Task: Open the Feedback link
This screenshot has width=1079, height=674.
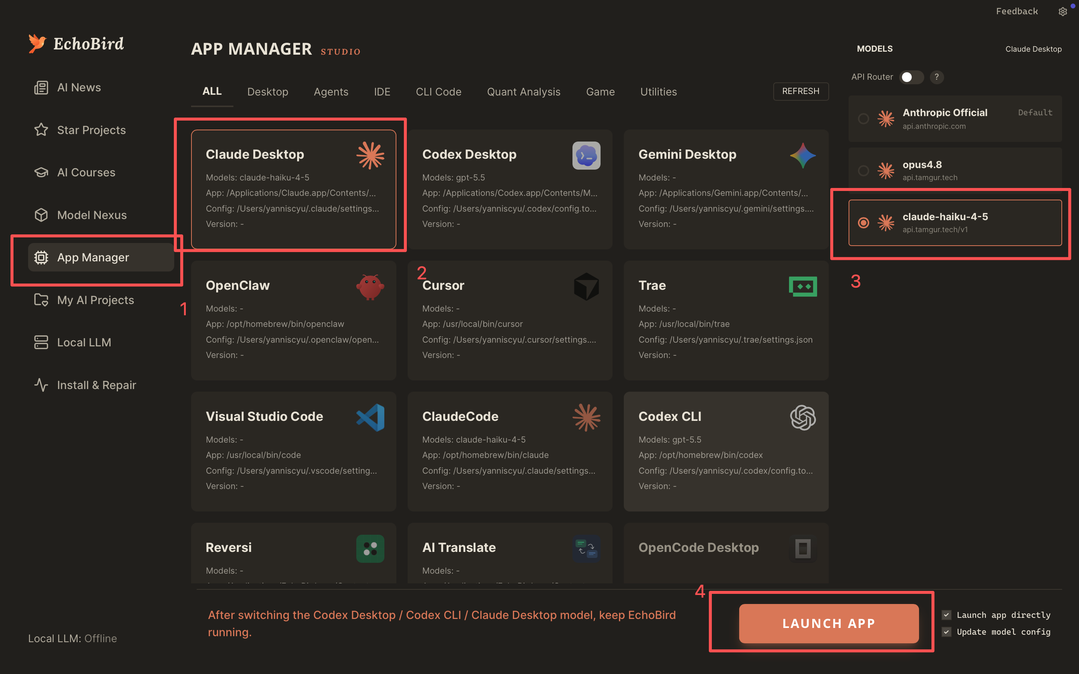Action: [1016, 11]
